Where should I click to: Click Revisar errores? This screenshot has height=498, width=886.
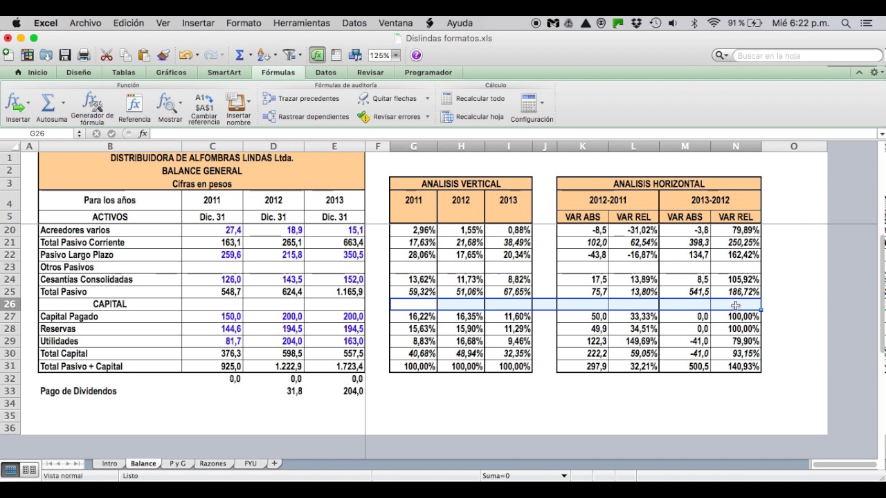pyautogui.click(x=389, y=117)
